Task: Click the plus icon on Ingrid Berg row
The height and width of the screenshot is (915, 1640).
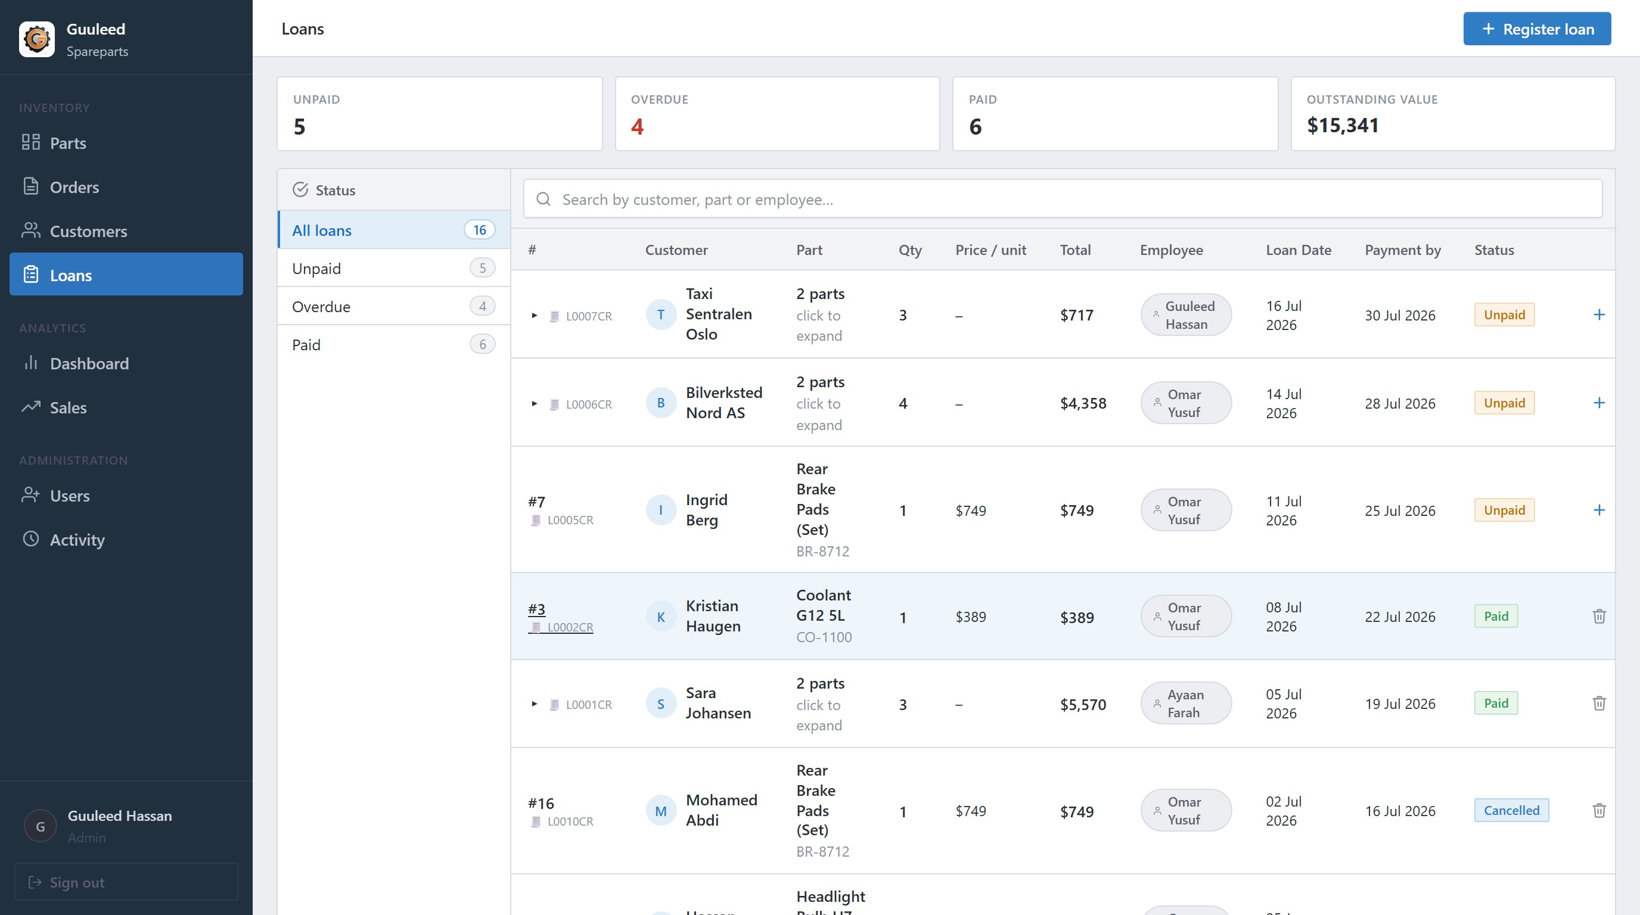Action: pos(1599,510)
